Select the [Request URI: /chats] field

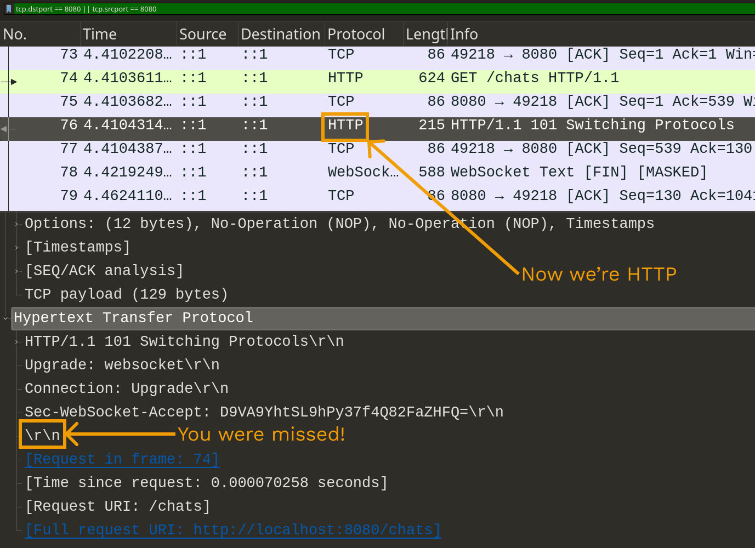click(x=117, y=506)
